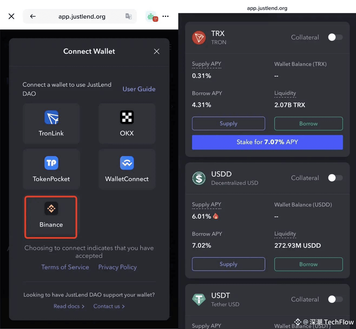Go back with the left arrow icon
Screen dimensions: 356x329
[33, 16]
